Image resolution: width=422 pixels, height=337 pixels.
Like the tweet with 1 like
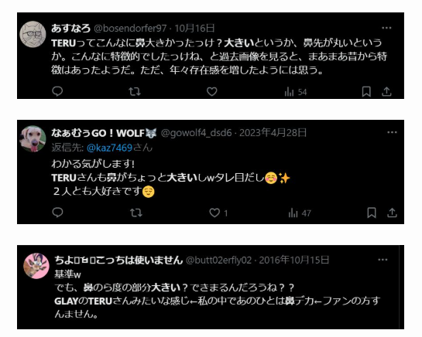pos(218,213)
